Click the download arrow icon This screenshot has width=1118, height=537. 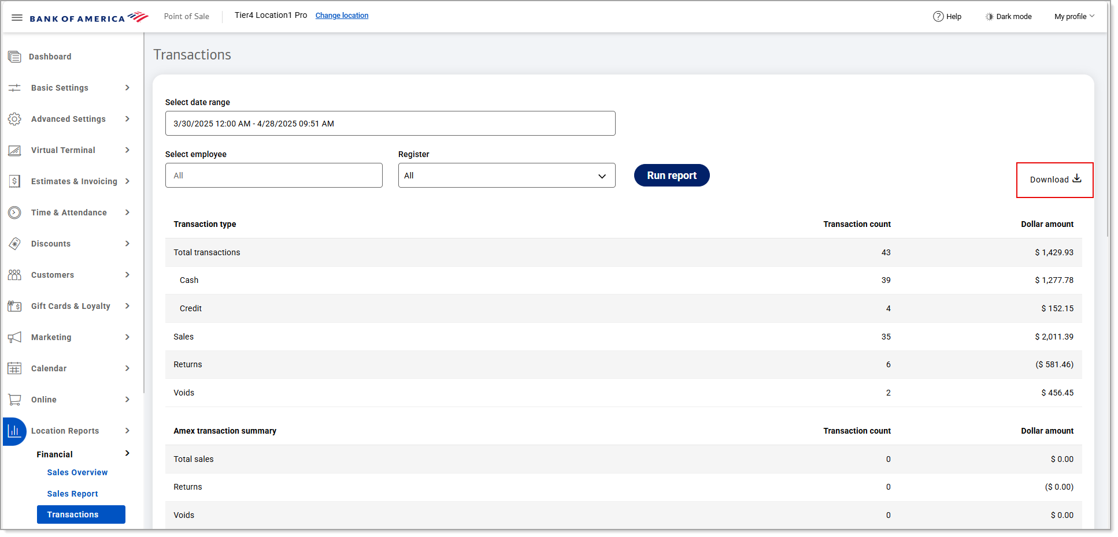[x=1077, y=178]
